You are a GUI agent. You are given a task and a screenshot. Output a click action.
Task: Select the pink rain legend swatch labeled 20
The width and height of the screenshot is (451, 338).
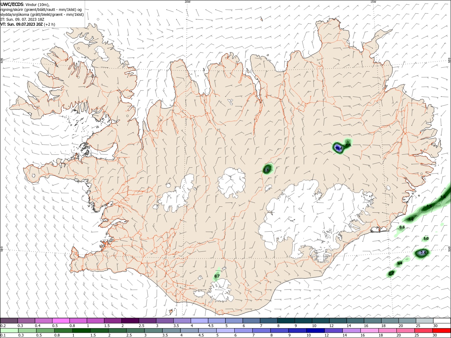tap(406, 331)
